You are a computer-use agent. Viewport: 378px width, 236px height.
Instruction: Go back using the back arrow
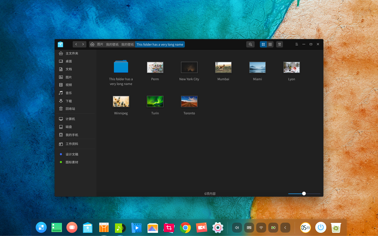(76, 44)
